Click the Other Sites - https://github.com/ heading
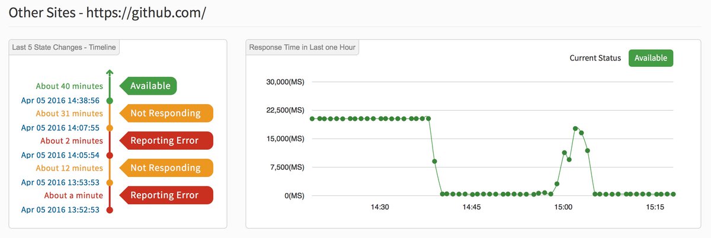Viewport: 711px width, 238px height. 107,12
